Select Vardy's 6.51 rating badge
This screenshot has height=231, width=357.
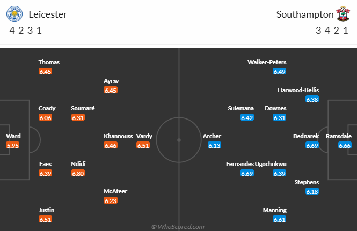point(143,145)
